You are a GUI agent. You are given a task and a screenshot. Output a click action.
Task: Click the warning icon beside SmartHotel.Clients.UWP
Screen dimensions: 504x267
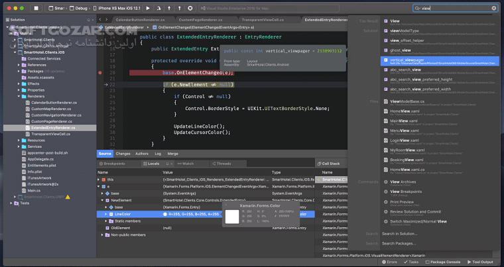[67, 197]
